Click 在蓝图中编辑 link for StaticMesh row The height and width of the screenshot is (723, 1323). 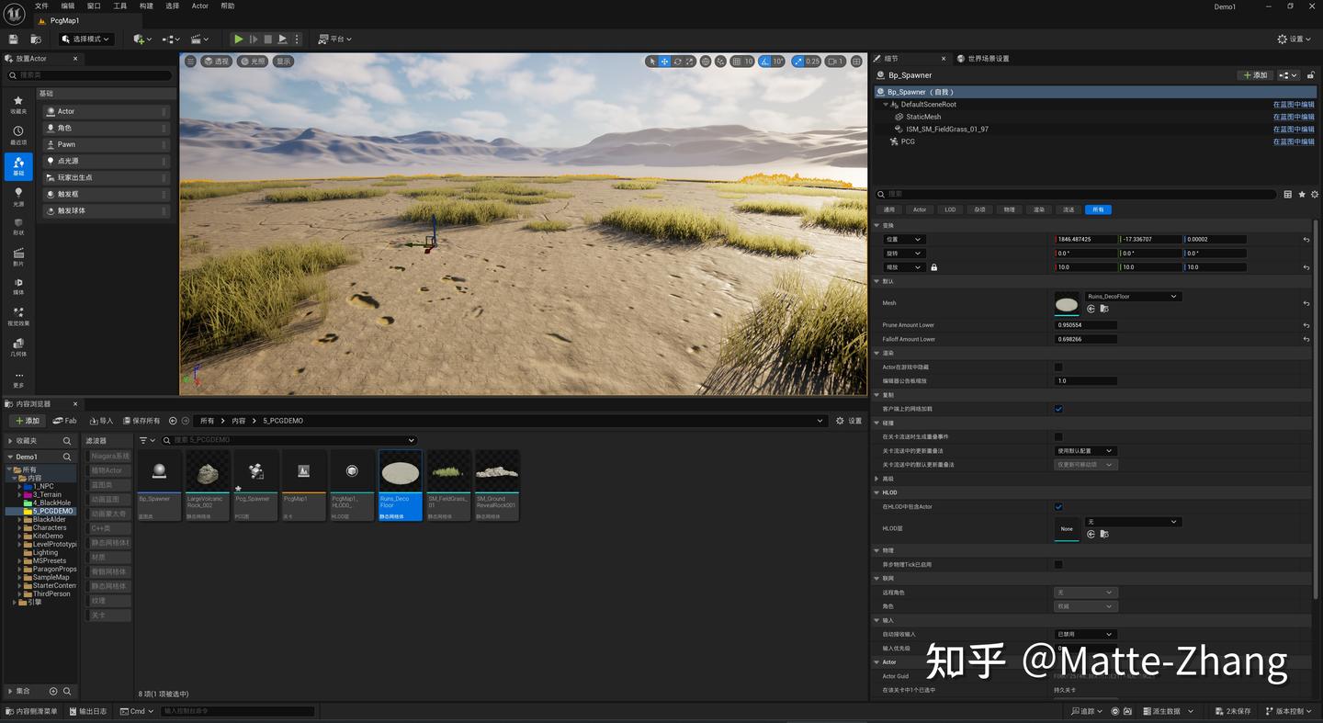pos(1293,117)
